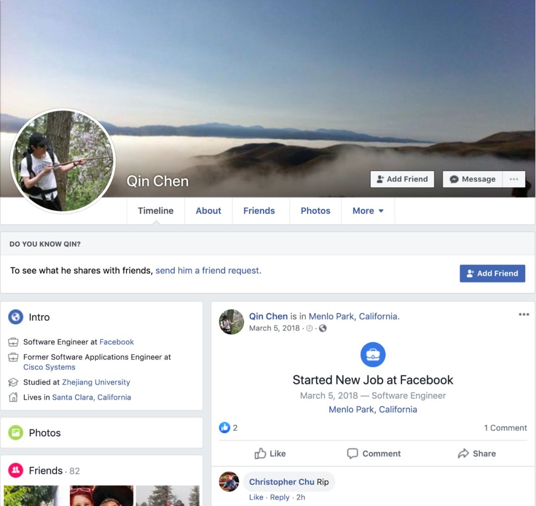This screenshot has height=506, width=536.
Task: Click the graduation cap icon beside Studied at
Action: point(13,382)
